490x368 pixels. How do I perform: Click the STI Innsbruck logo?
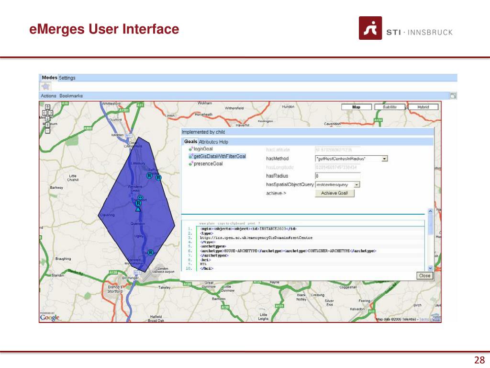pyautogui.click(x=405, y=28)
